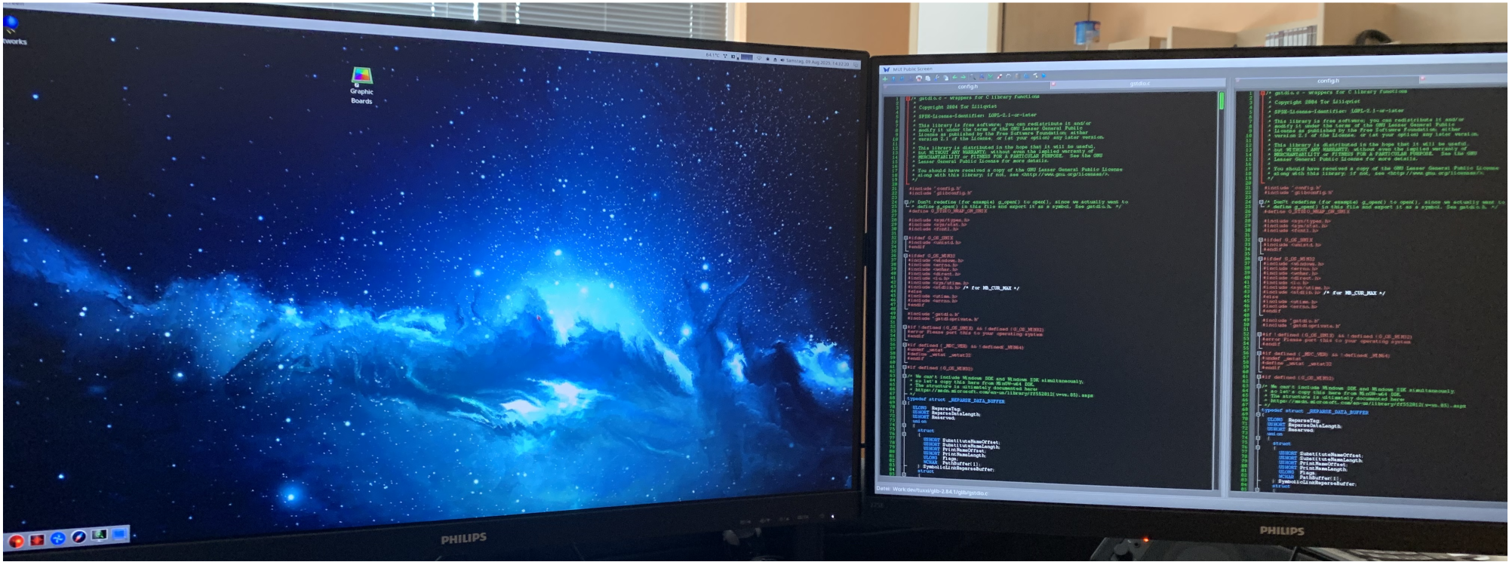This screenshot has width=1509, height=562.
Task: Click the green left-arrow undo icon
Action: click(x=954, y=77)
